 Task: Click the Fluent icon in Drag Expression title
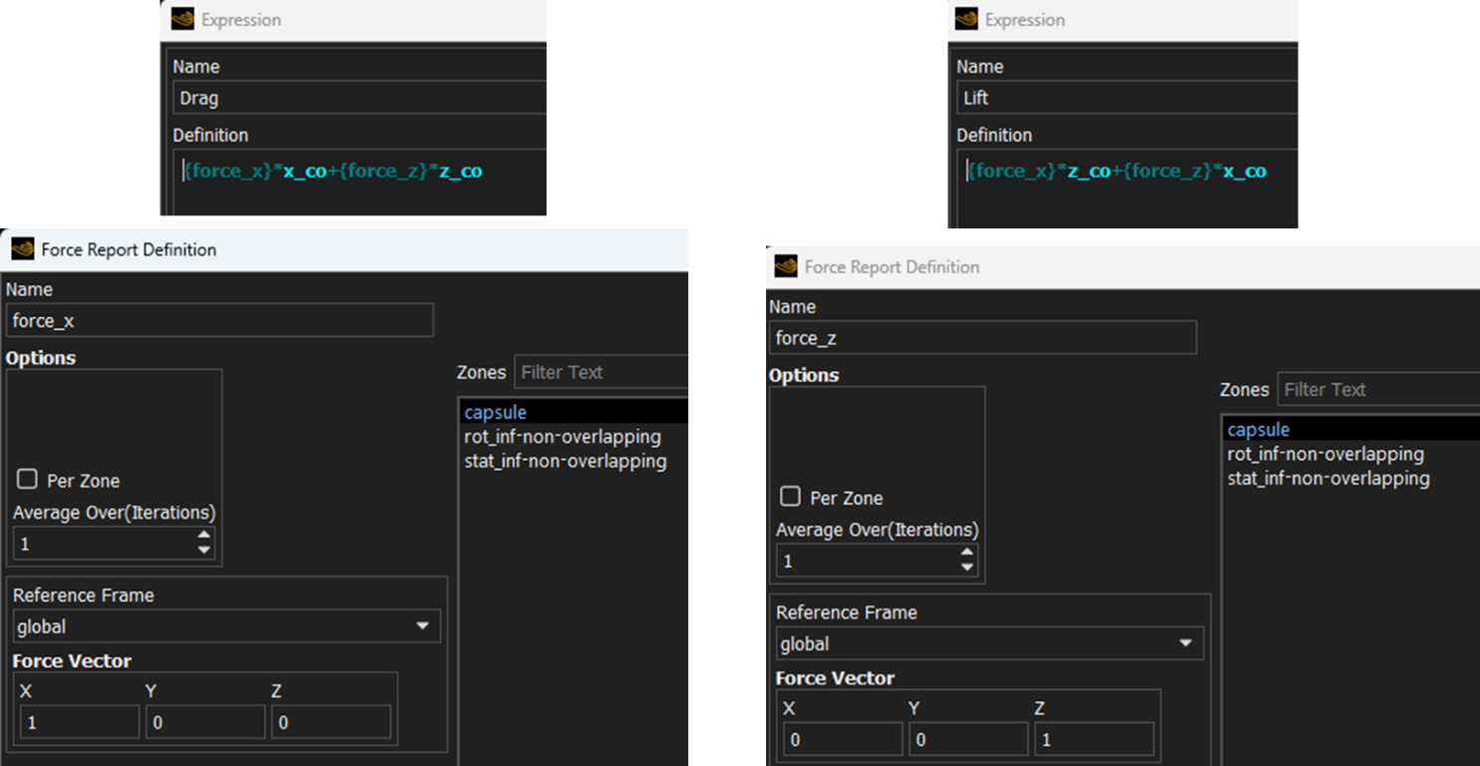(x=182, y=19)
